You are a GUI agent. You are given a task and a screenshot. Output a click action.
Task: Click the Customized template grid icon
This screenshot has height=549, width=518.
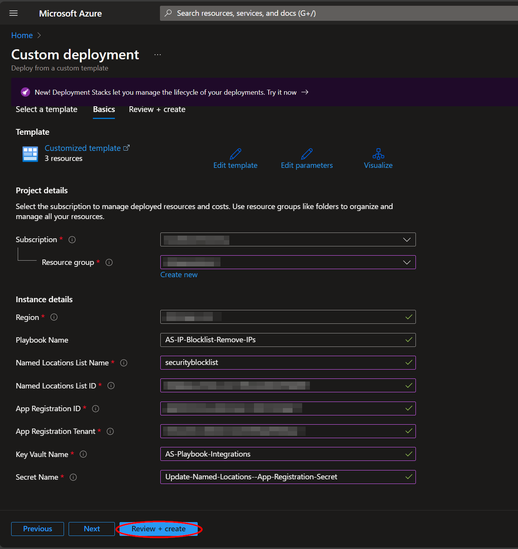[30, 154]
